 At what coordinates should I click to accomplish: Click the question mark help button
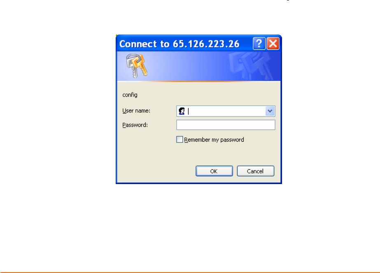259,44
